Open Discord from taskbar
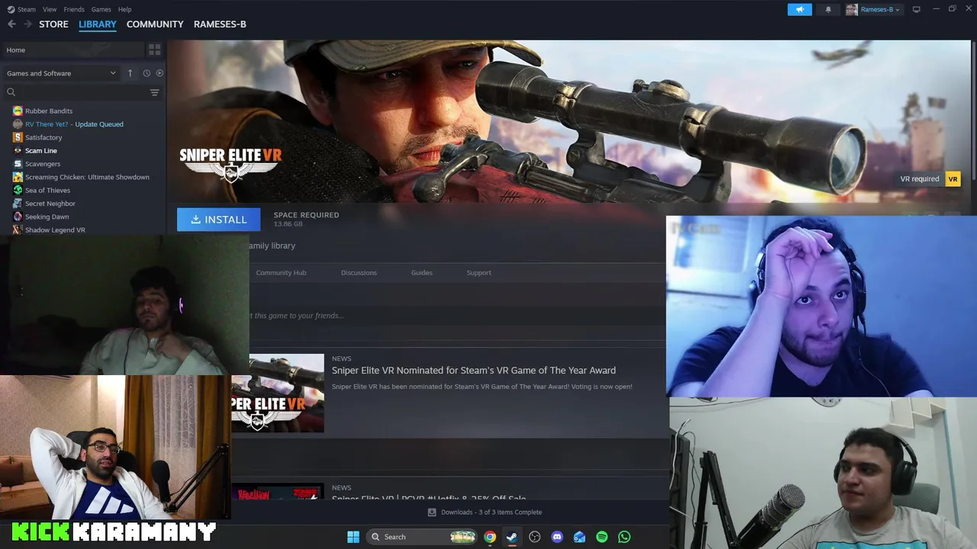The image size is (977, 549). point(557,537)
